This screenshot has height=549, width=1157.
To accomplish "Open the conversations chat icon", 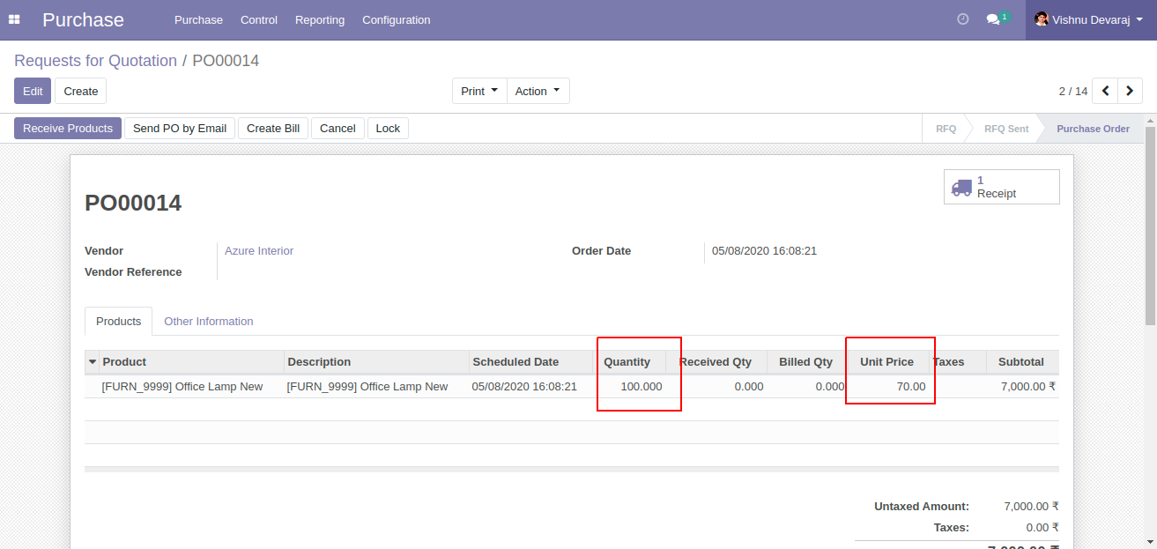I will (993, 19).
